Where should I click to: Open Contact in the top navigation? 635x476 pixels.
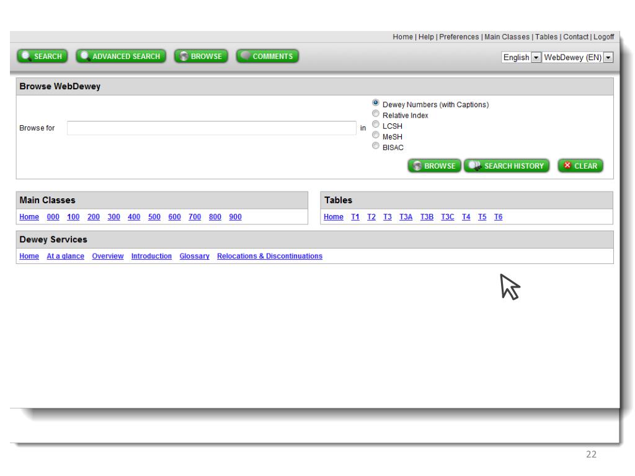pos(575,37)
